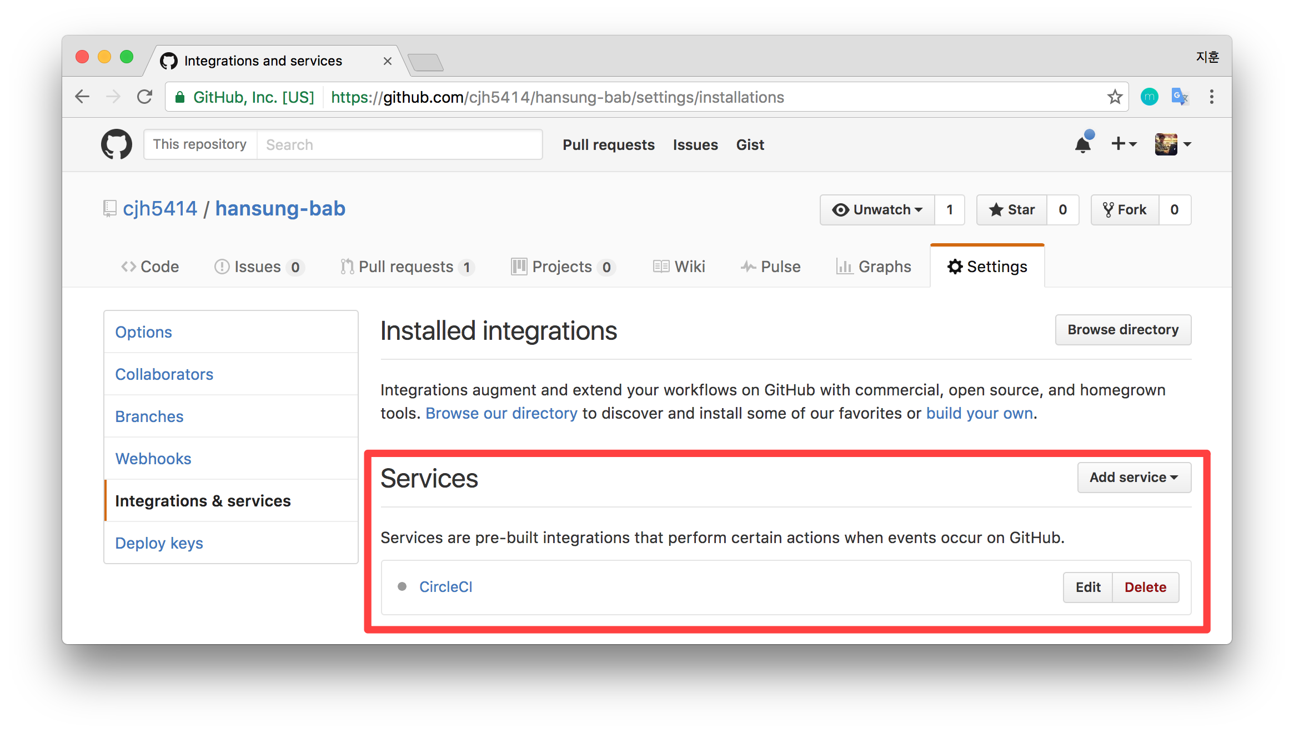Image resolution: width=1294 pixels, height=733 pixels.
Task: Click the stargazers count 0
Action: point(1063,210)
